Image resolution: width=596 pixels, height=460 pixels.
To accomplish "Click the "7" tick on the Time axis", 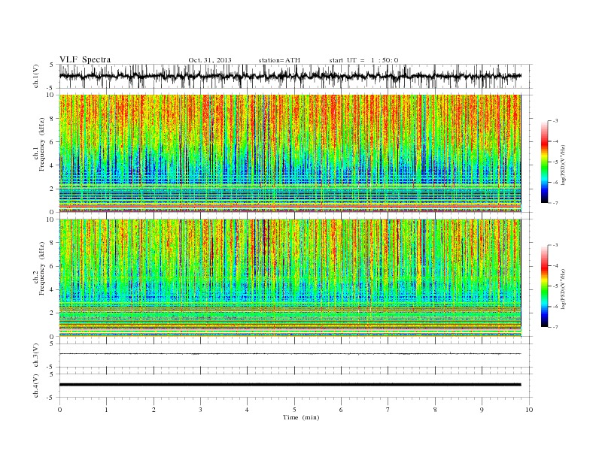I will 388,410.
